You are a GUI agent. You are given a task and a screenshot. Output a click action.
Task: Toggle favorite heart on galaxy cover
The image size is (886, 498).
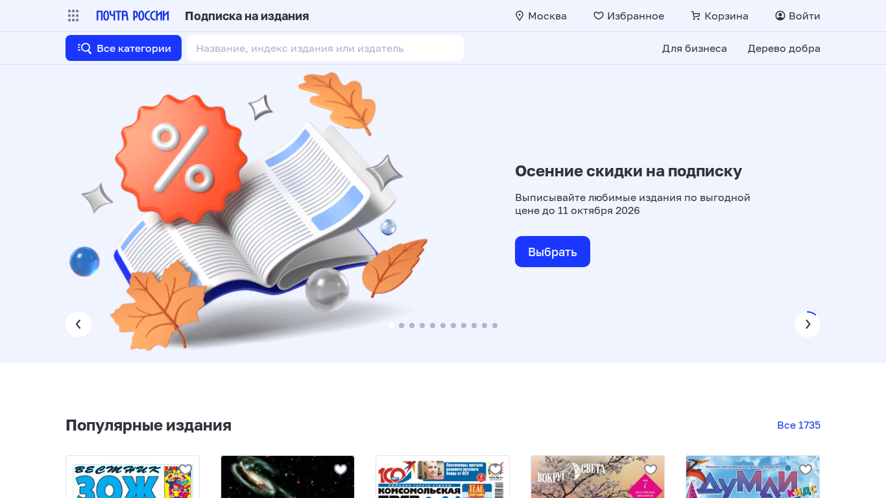point(341,469)
